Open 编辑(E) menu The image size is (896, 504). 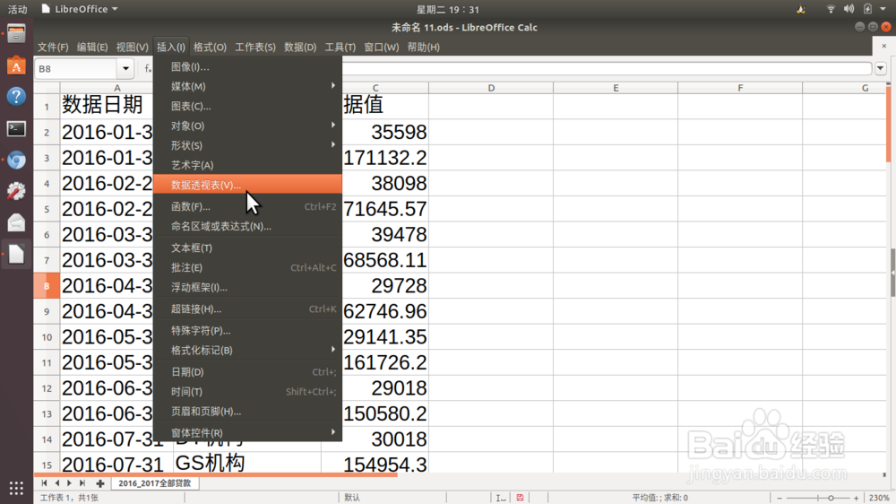(x=92, y=48)
